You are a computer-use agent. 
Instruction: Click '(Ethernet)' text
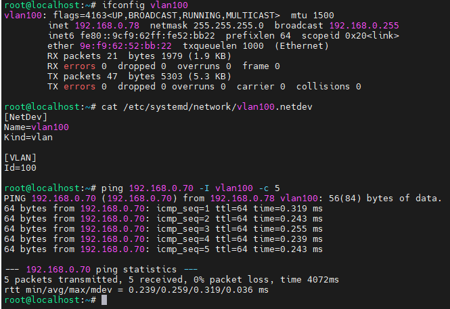tap(302, 46)
